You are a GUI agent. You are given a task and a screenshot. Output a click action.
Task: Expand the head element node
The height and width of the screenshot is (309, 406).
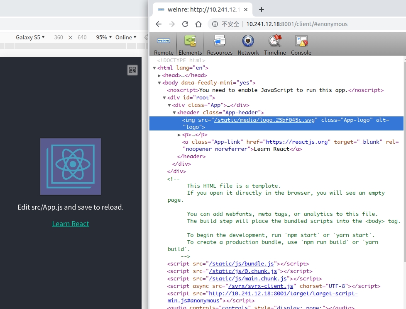[x=159, y=75]
